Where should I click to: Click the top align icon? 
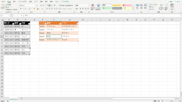[x=47, y=5]
